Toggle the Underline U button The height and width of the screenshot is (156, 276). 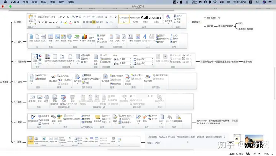coord(46,22)
